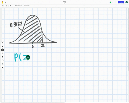The width and height of the screenshot is (129, 103).
Task: Open the more actions three-dot menu
Action: point(116,2)
